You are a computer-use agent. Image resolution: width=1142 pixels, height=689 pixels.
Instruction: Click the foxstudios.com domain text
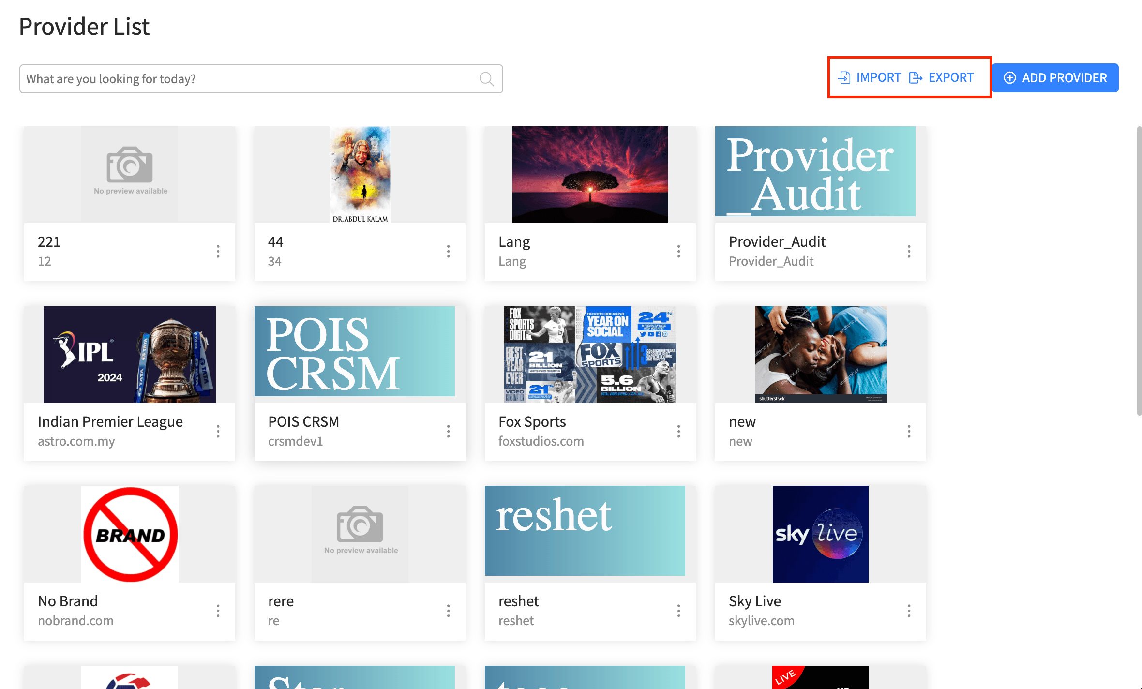541,441
